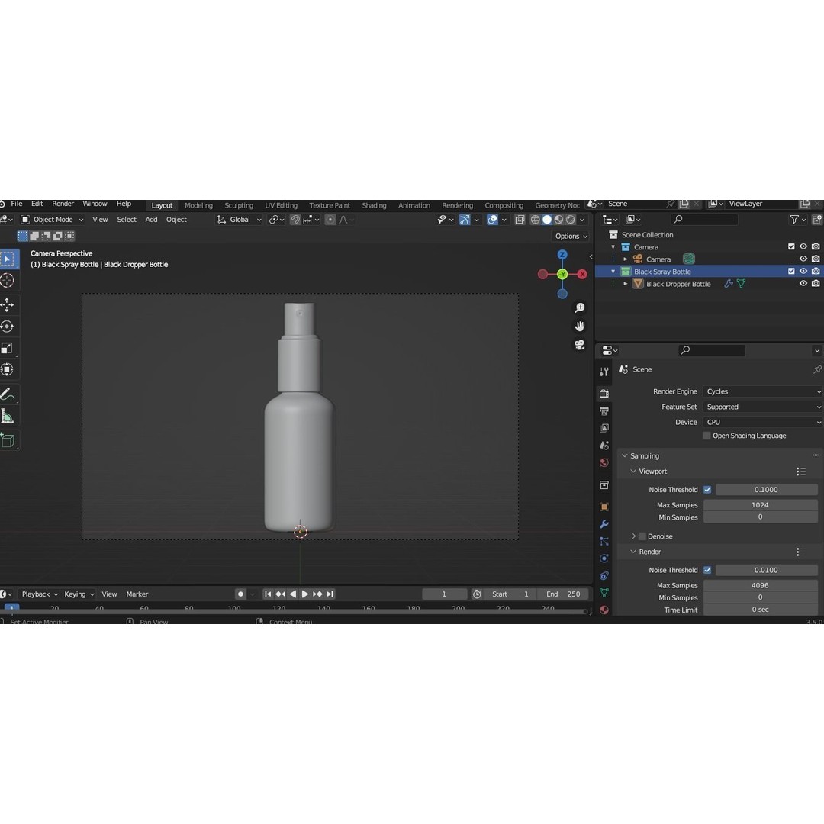Enable Open Shading Language checkbox
Viewport: 824px width, 824px height.
[707, 436]
